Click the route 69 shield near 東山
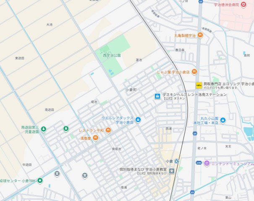The height and width of the screenshot is (201, 254). click(192, 192)
